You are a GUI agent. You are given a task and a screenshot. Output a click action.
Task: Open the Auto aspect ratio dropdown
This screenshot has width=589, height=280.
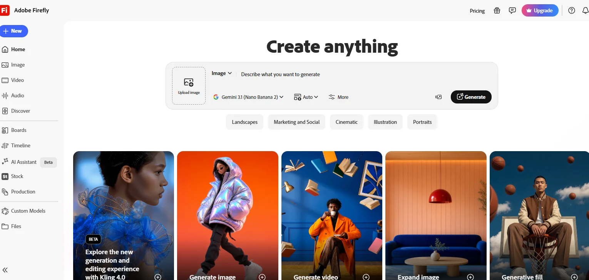[306, 97]
